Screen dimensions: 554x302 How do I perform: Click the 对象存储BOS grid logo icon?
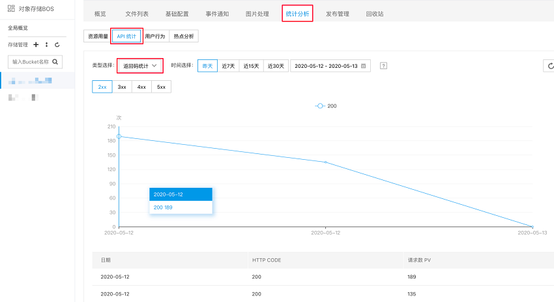coord(11,8)
